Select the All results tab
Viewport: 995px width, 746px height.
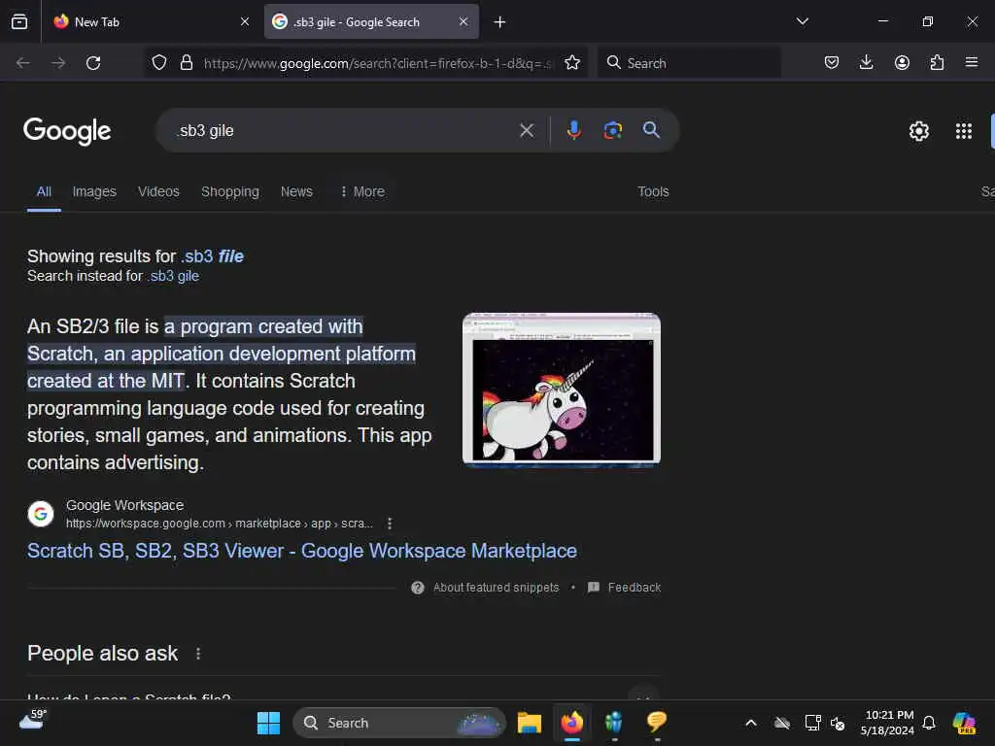(44, 191)
